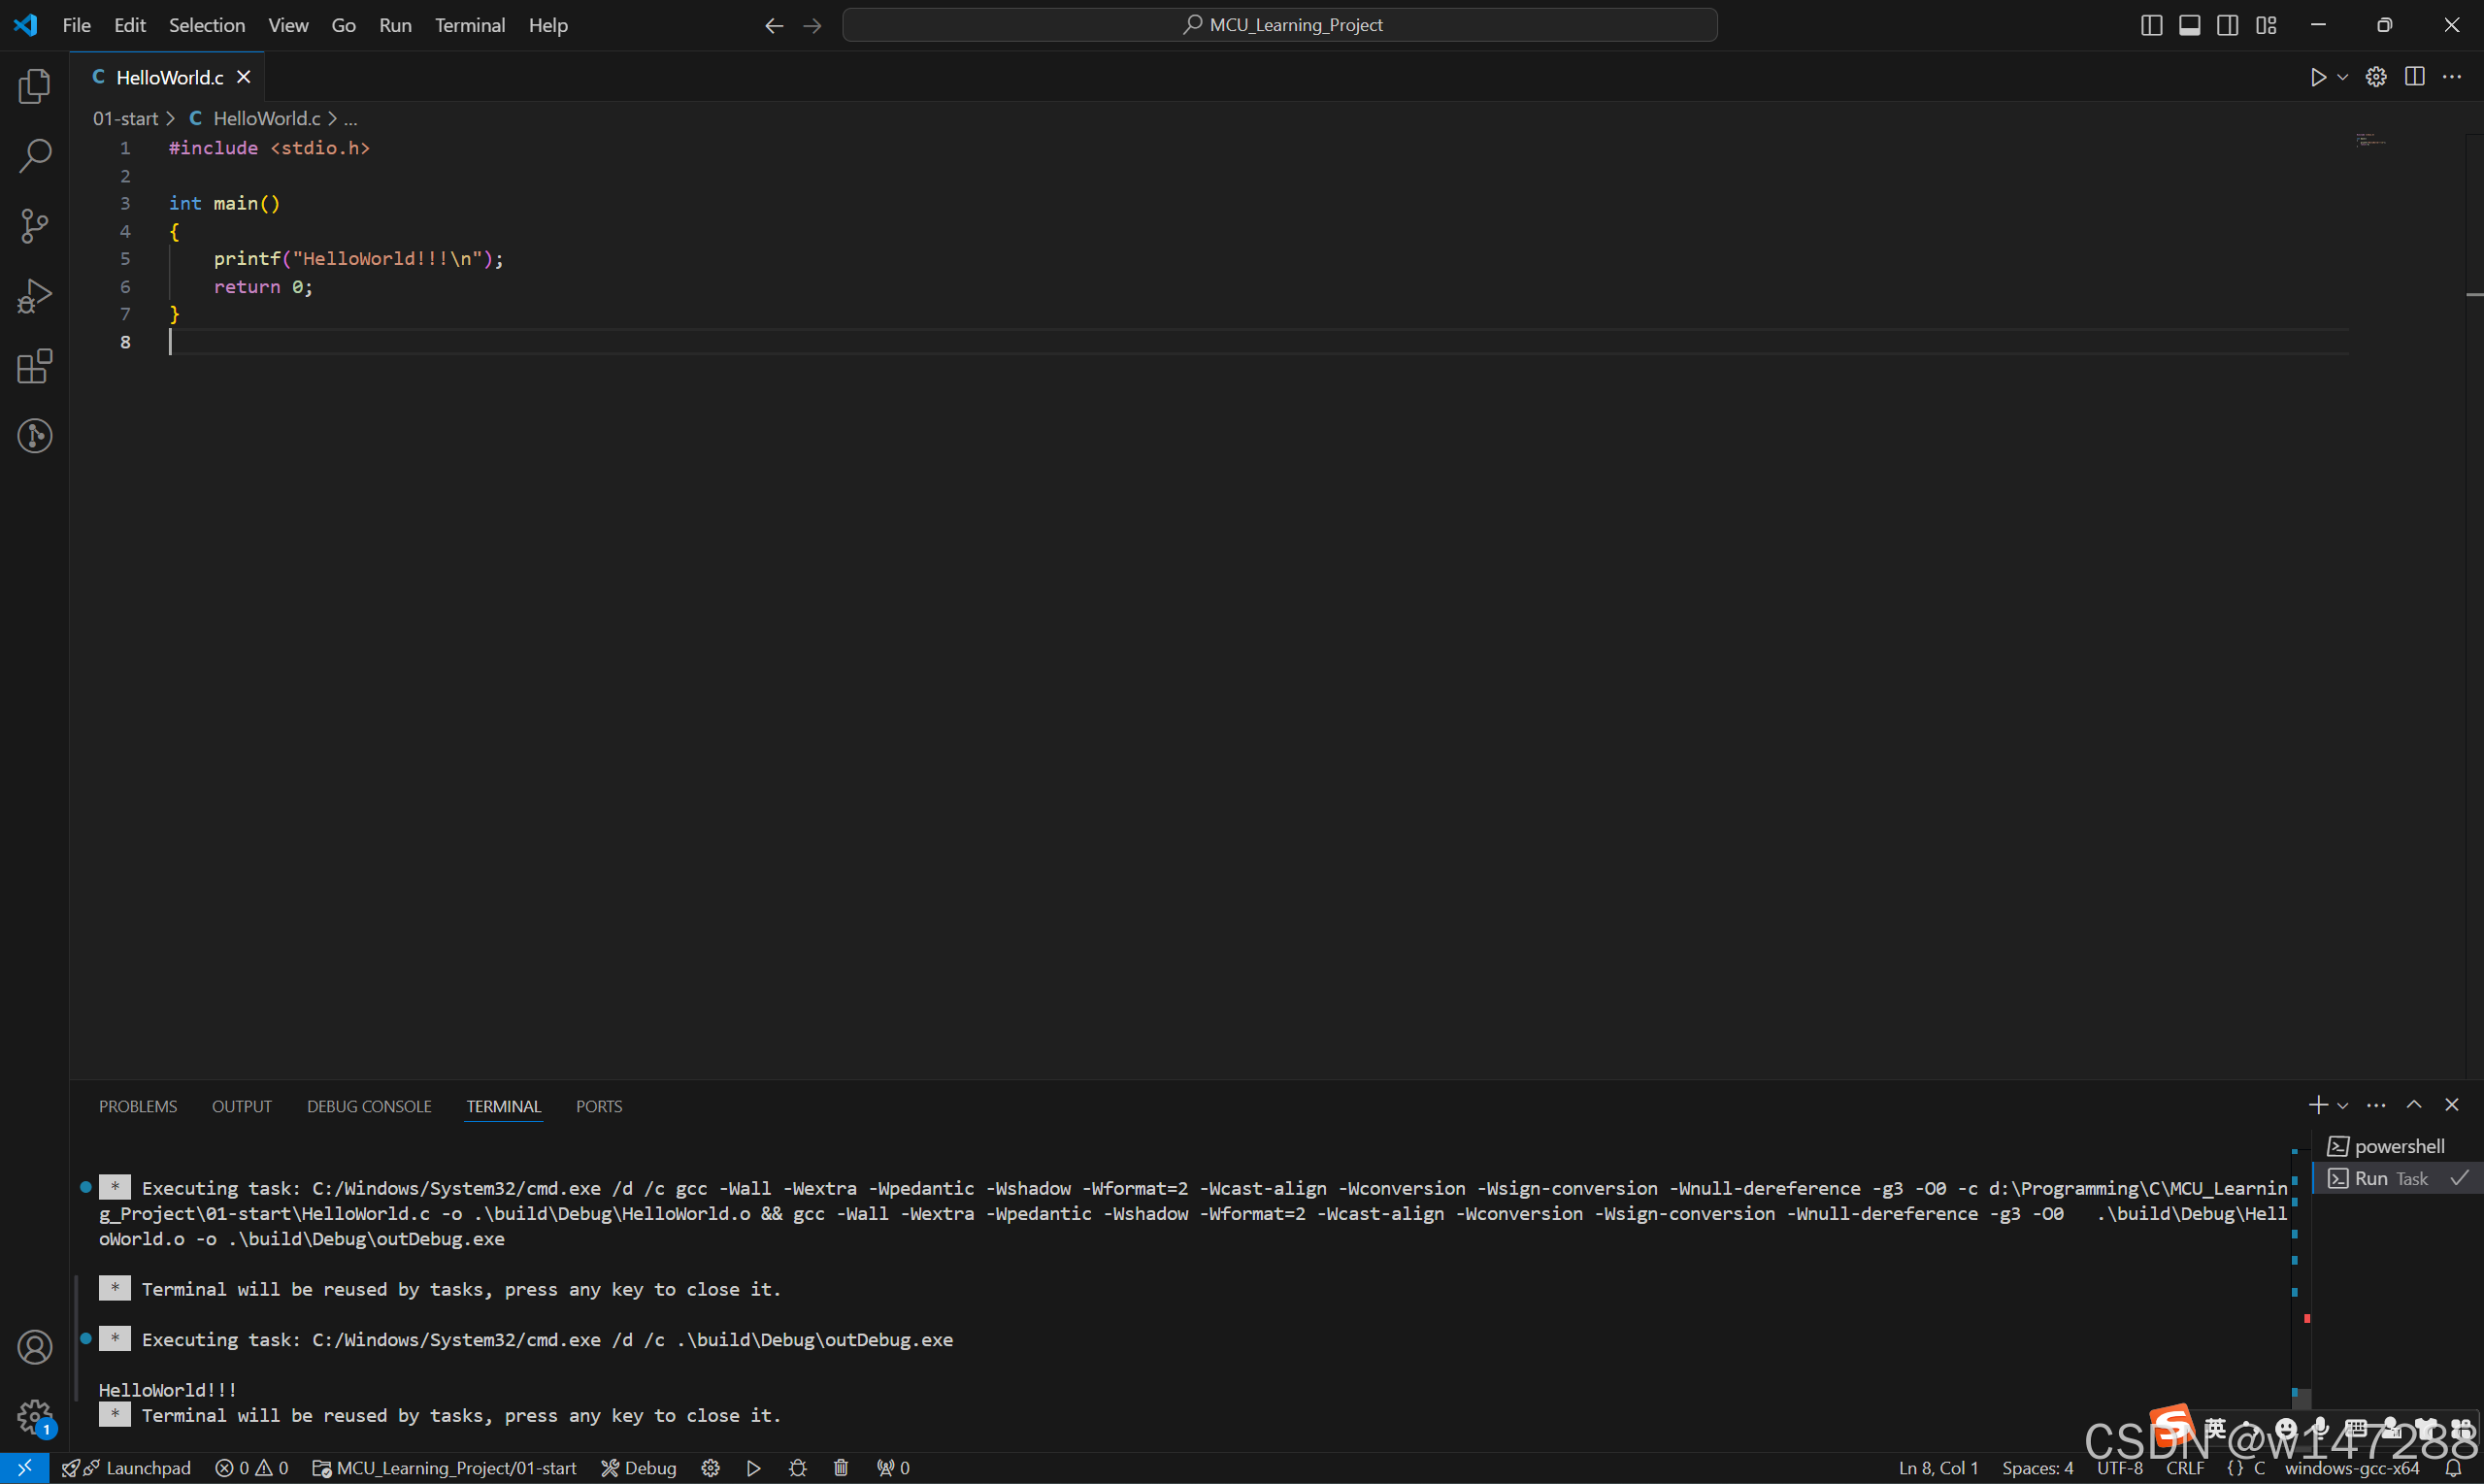
Task: Click the trash clean icon in status bar
Action: (841, 1467)
